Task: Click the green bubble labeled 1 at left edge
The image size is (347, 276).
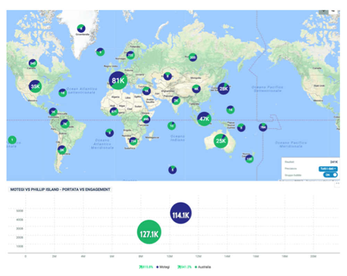Action: pyautogui.click(x=12, y=140)
